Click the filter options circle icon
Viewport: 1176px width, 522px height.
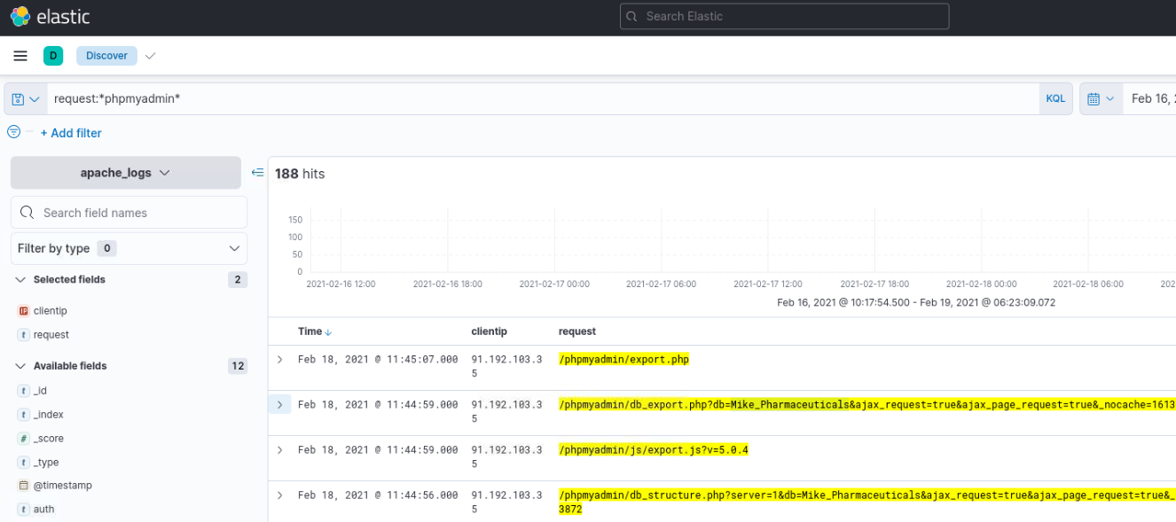[14, 132]
